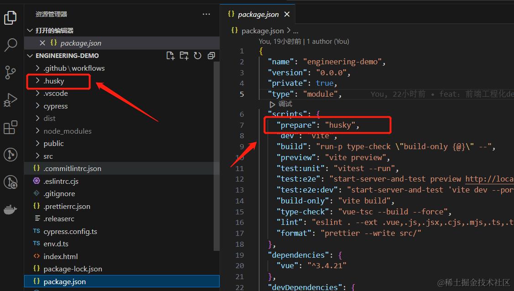Collapse the ENGINEERING-DEMO folder section
Screen dimensions: 514x291
[30, 56]
